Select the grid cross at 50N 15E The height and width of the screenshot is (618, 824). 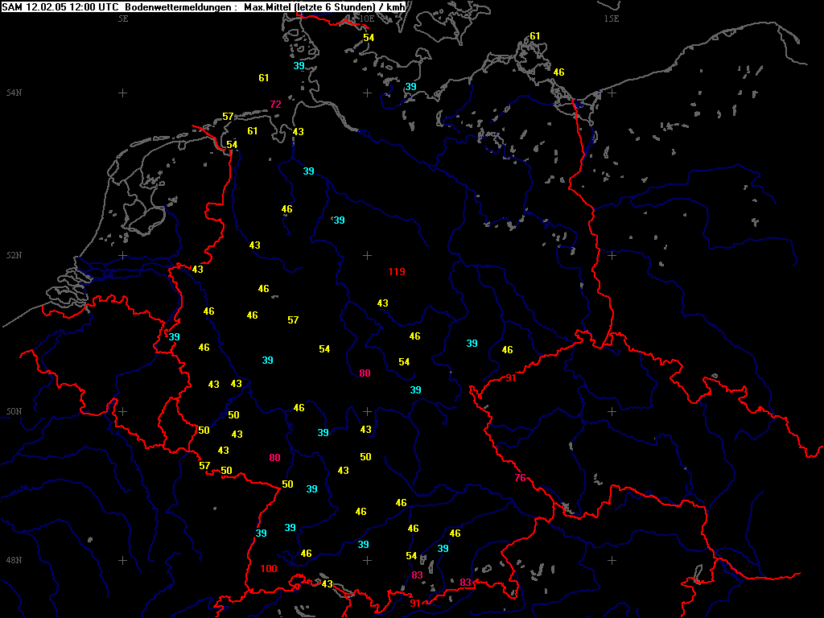(x=612, y=411)
